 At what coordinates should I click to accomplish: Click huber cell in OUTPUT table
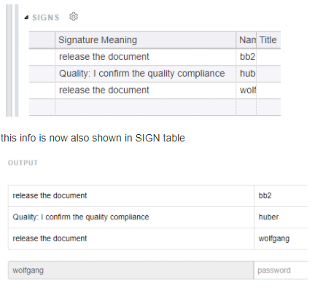(x=281, y=217)
